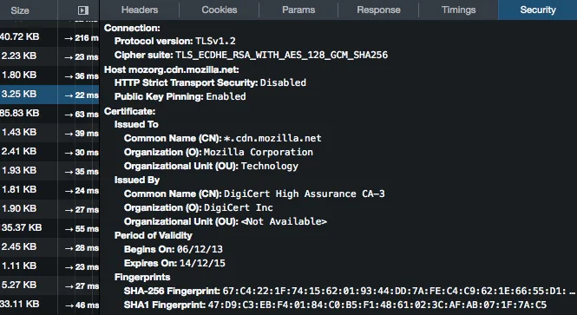Select the request row sized 2.23 KB
Viewport: 577px width, 315px height.
point(49,56)
